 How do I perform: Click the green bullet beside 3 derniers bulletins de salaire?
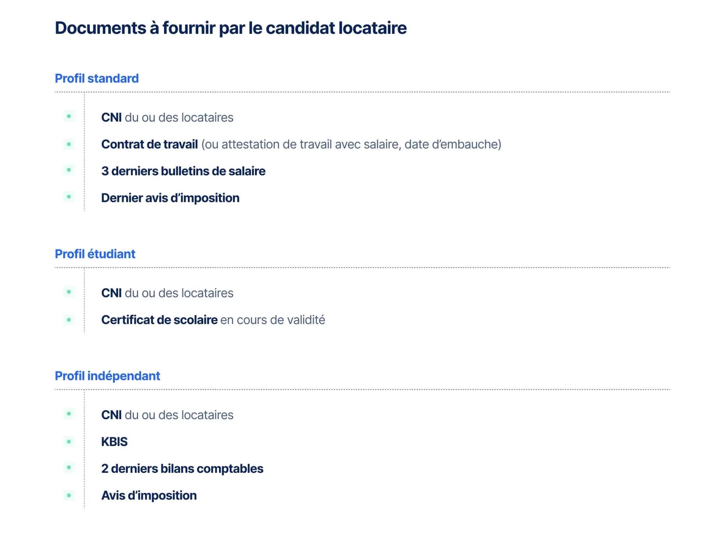tap(69, 170)
